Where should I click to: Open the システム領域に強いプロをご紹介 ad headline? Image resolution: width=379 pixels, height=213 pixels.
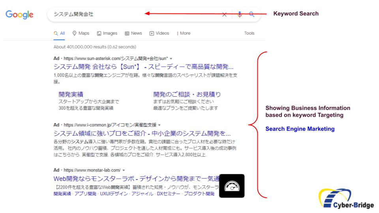pyautogui.click(x=142, y=133)
